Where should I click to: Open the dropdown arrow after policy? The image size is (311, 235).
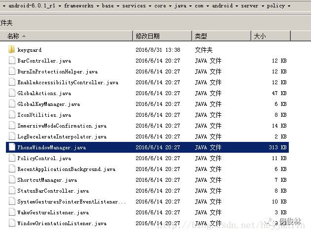[x=289, y=6]
